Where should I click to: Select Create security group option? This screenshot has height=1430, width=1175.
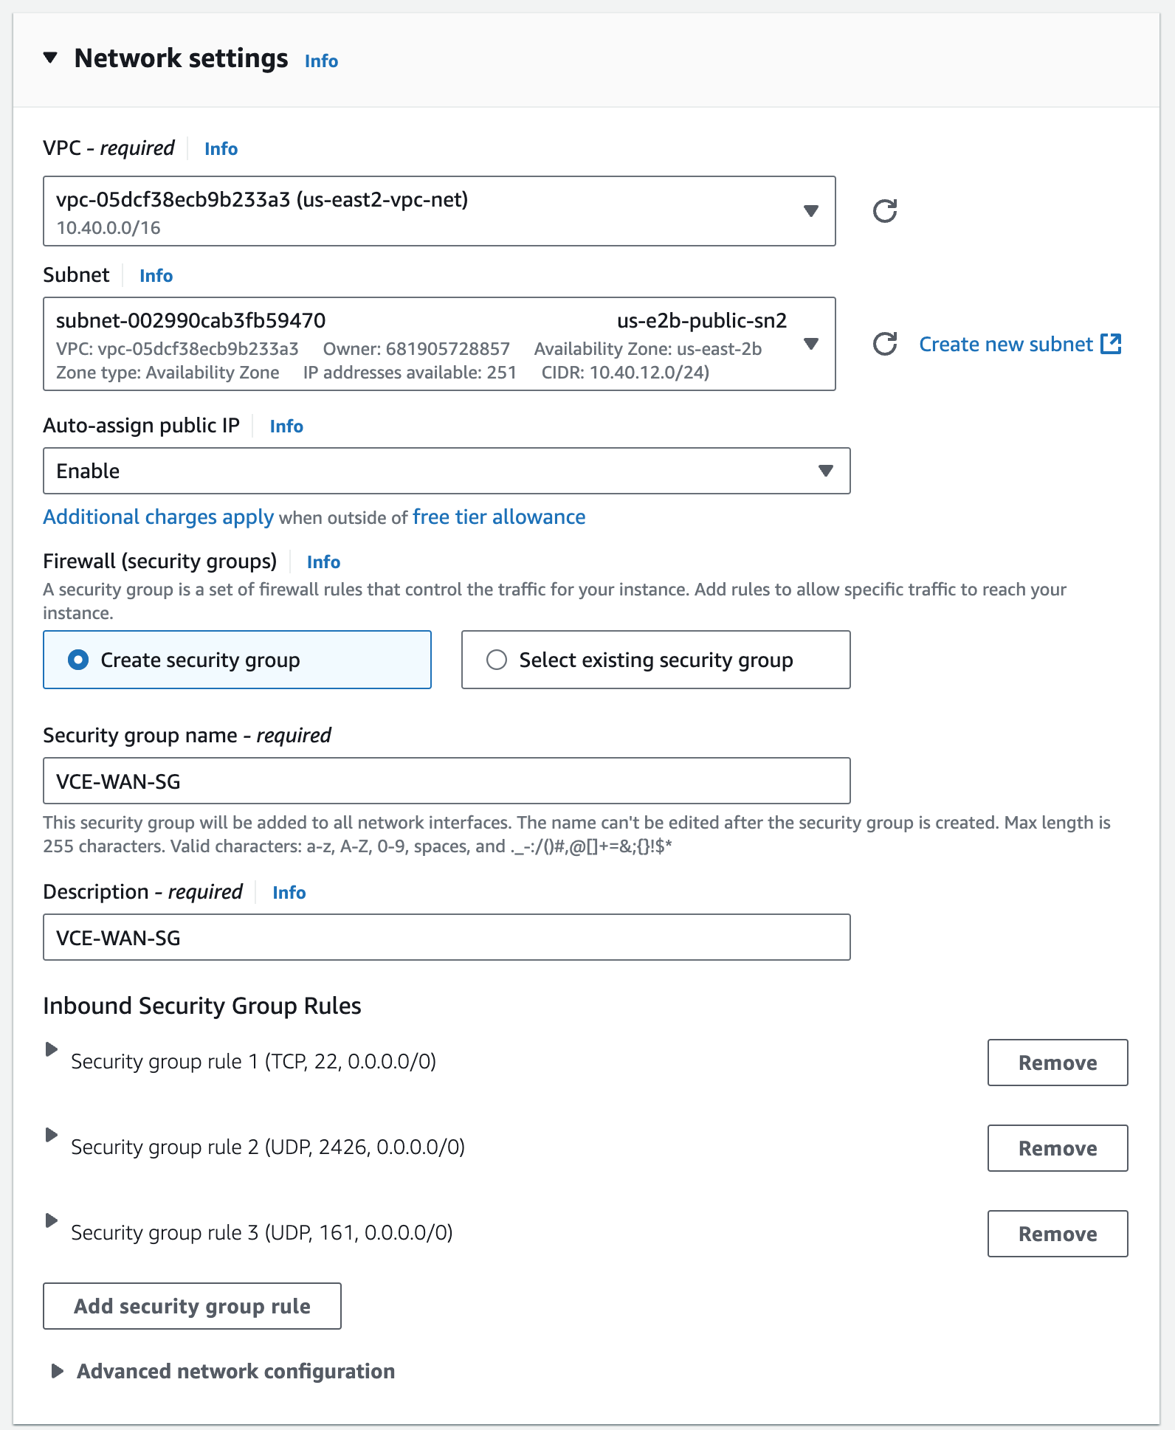point(237,660)
